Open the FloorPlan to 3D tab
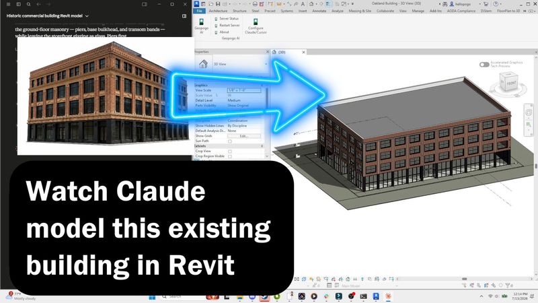This screenshot has height=303, width=538. (508, 11)
